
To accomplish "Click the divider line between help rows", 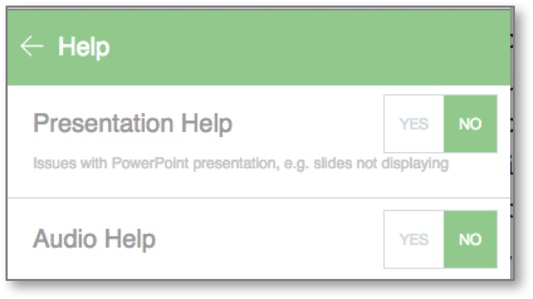I will point(259,197).
